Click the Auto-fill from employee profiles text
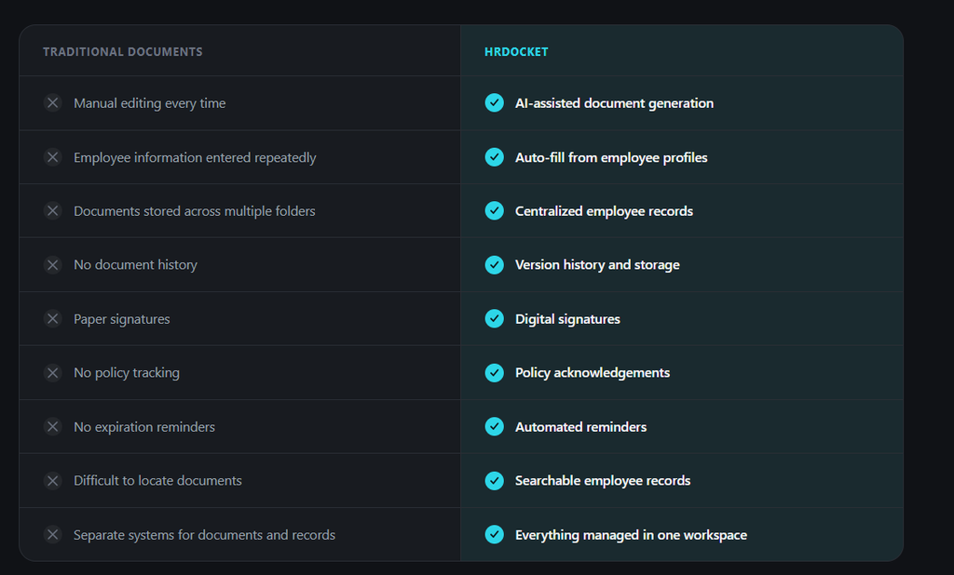954x575 pixels. click(x=611, y=157)
